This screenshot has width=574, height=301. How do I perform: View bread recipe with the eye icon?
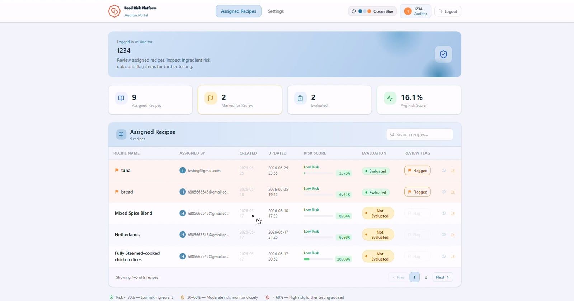coord(444,192)
